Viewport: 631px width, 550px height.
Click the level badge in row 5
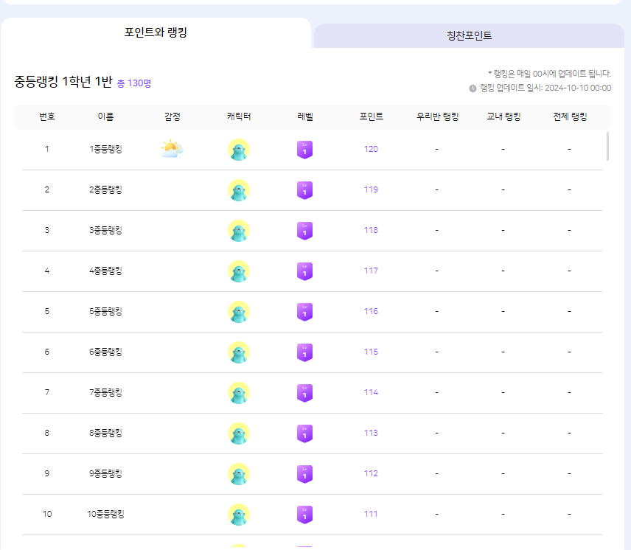tap(304, 312)
